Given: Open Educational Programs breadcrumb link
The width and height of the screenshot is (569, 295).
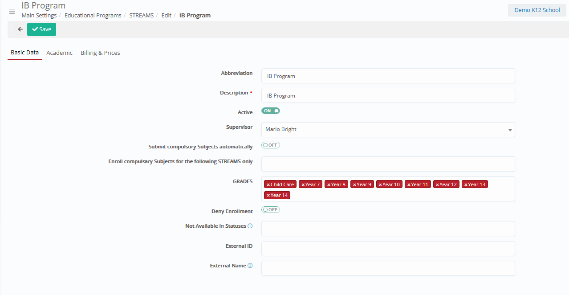Looking at the screenshot, I should pyautogui.click(x=93, y=15).
